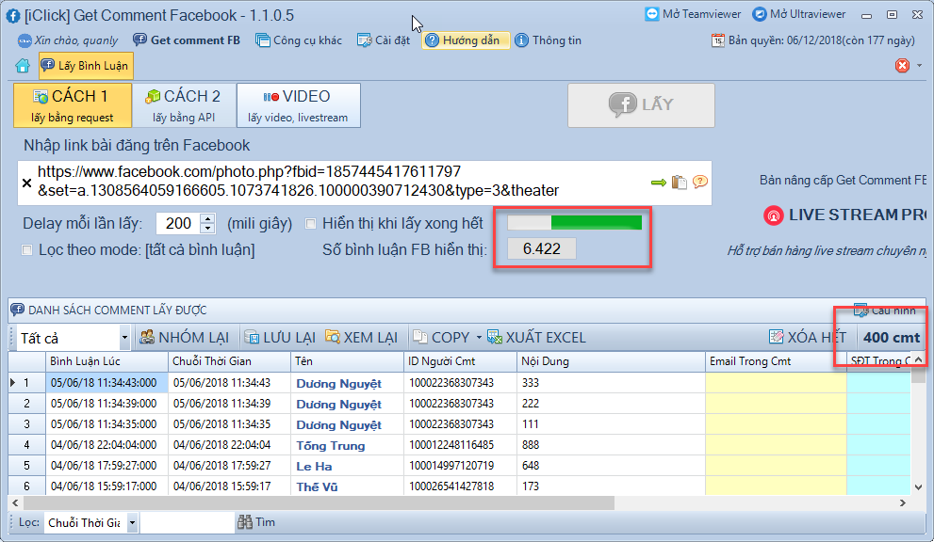934x542 pixels.
Task: Click the horizontal scrollbar left arrow
Action: [x=15, y=502]
